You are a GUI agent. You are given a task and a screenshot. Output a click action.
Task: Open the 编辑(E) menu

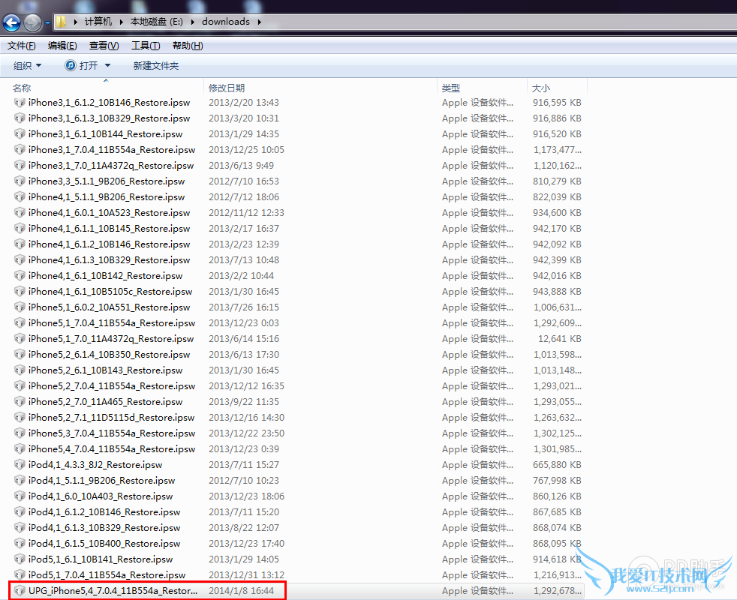62,46
